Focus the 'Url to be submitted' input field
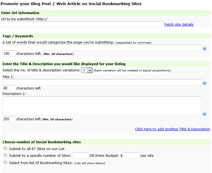This screenshot has width=212, height=173. (82, 24)
